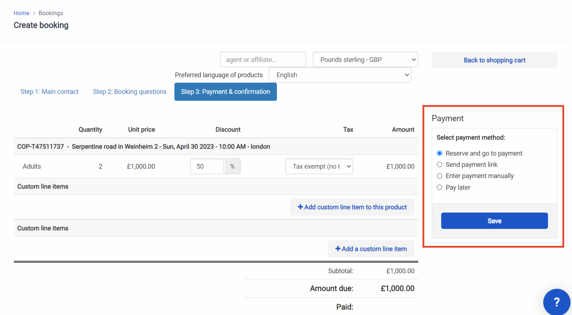The height and width of the screenshot is (315, 572).
Task: Click the Payment panel heading
Action: point(448,118)
